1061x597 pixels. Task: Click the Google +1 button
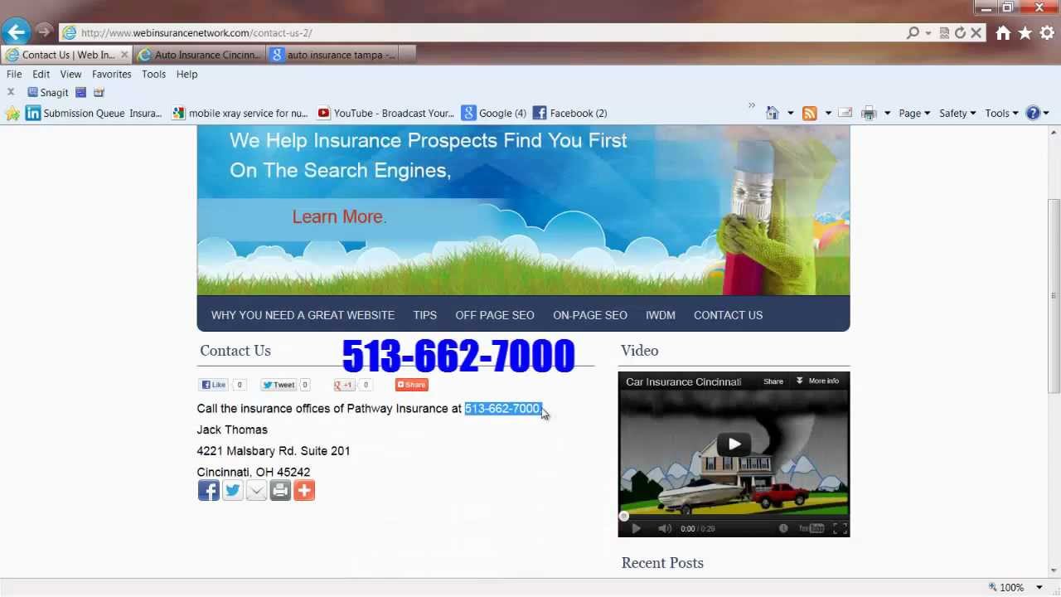point(344,385)
